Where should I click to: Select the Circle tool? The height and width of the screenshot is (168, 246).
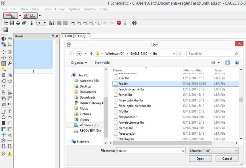[3, 117]
